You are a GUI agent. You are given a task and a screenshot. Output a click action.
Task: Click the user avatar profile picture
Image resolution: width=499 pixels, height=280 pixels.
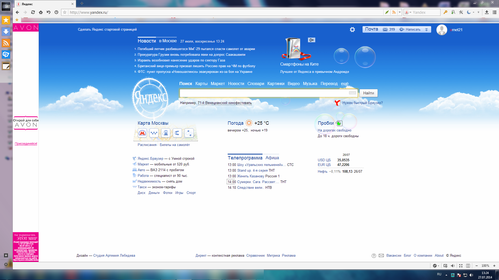(442, 30)
